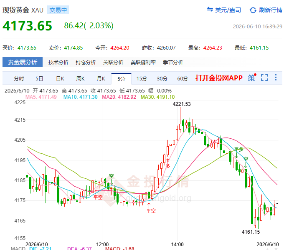Click the 打开金投网APP link
284x250 pixels.
click(x=219, y=78)
